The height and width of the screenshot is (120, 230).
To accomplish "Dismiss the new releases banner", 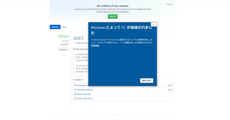I will pos(170,4).
